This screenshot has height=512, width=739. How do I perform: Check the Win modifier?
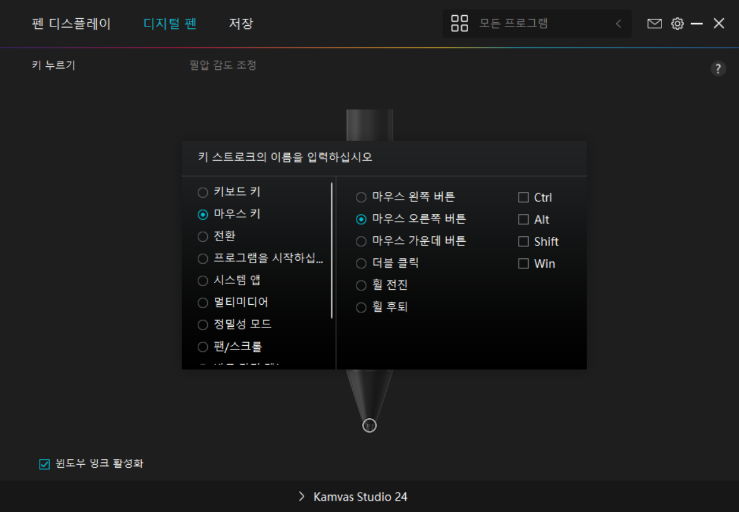pos(525,263)
